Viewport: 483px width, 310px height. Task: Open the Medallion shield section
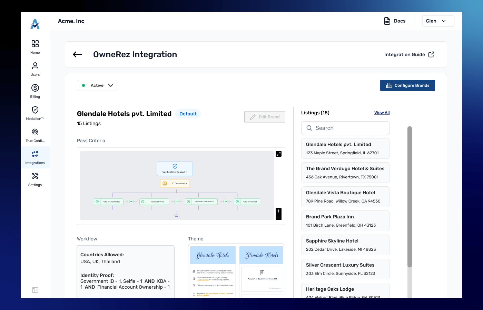click(x=35, y=113)
